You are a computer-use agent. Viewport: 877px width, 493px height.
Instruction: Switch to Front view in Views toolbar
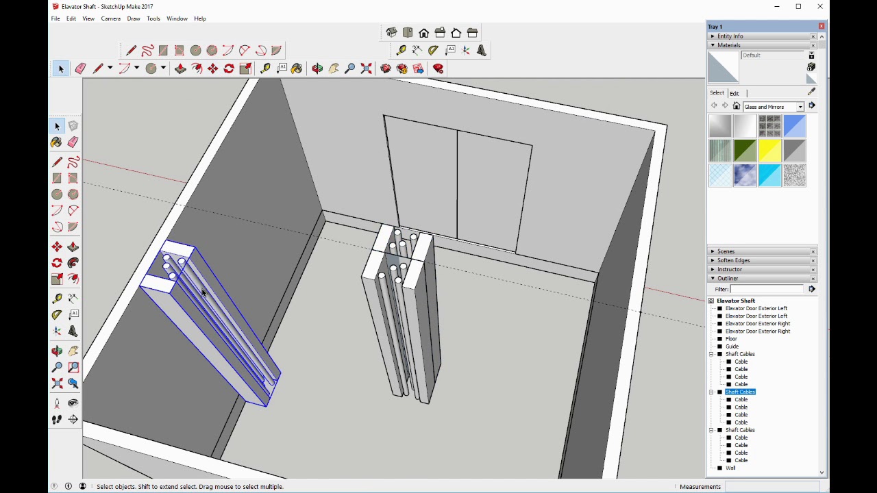(x=424, y=33)
